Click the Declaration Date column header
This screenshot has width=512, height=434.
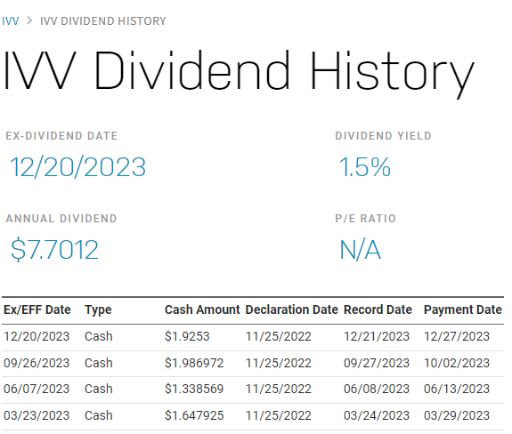point(291,309)
